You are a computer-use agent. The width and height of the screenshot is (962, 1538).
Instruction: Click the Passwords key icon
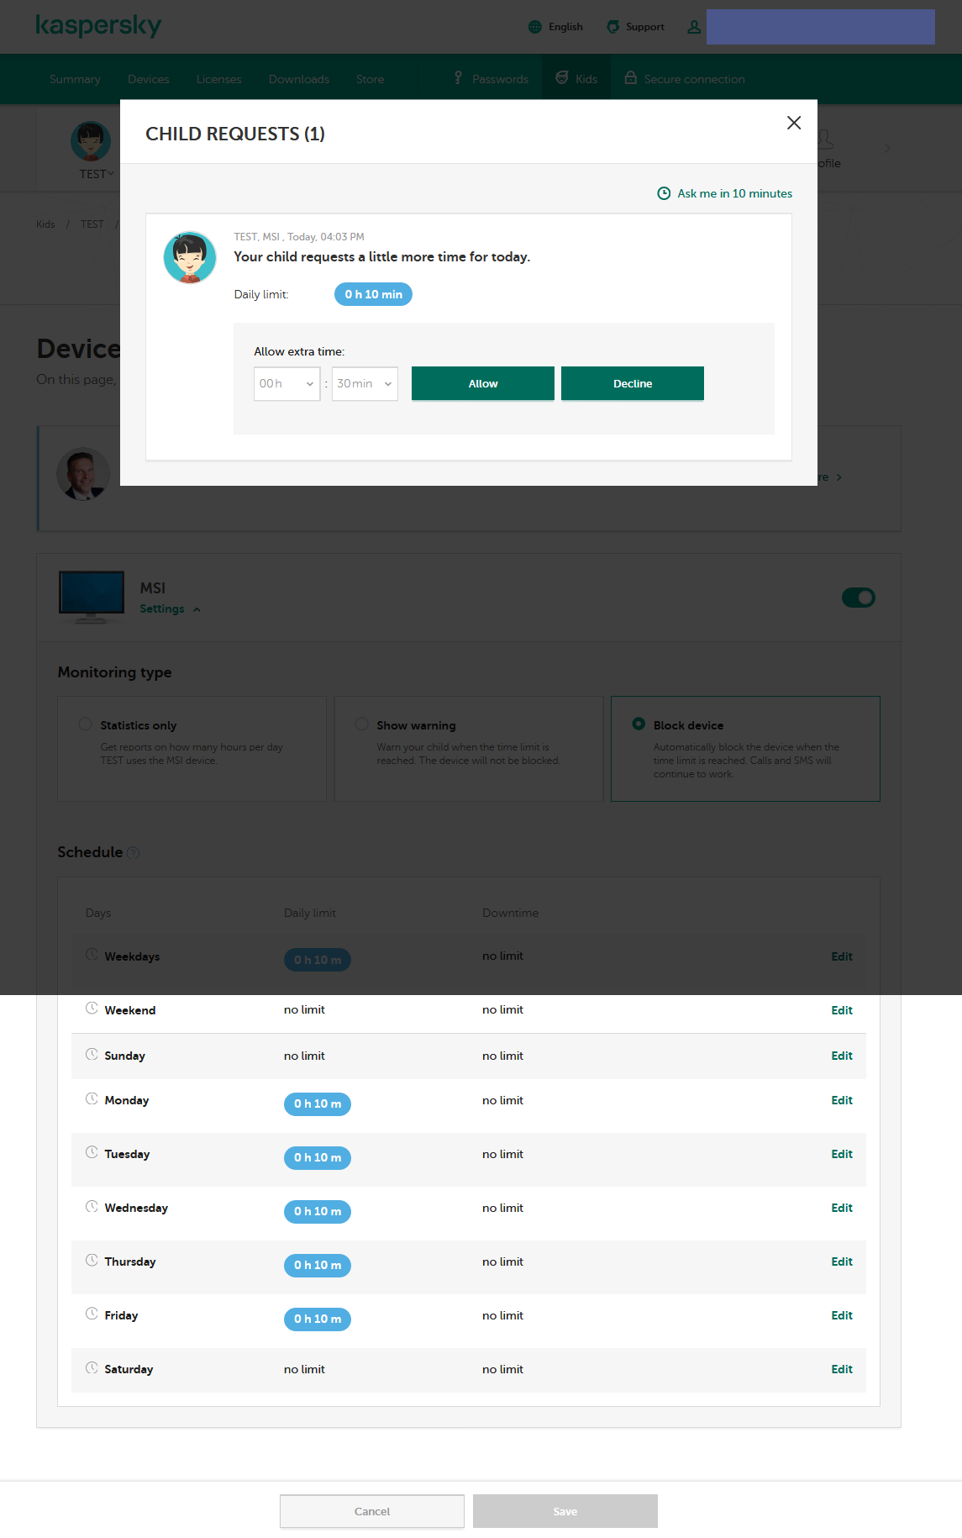[x=458, y=77]
